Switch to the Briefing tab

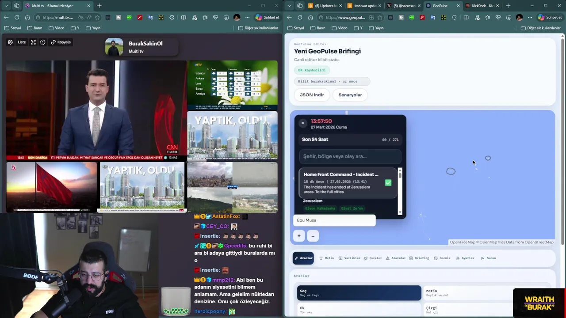coord(419,258)
